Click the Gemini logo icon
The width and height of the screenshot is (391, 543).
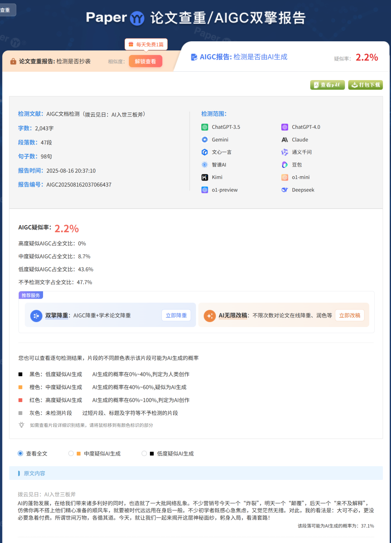(x=205, y=140)
